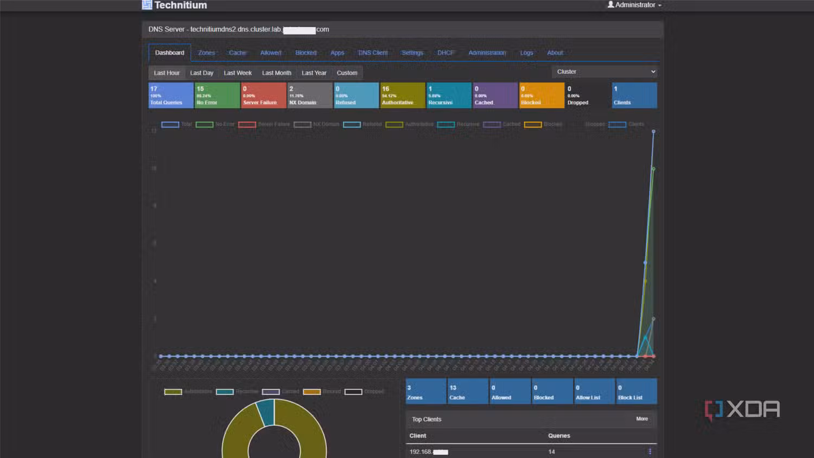814x458 pixels.
Task: Click the Recursive legend color swatch
Action: 446,124
